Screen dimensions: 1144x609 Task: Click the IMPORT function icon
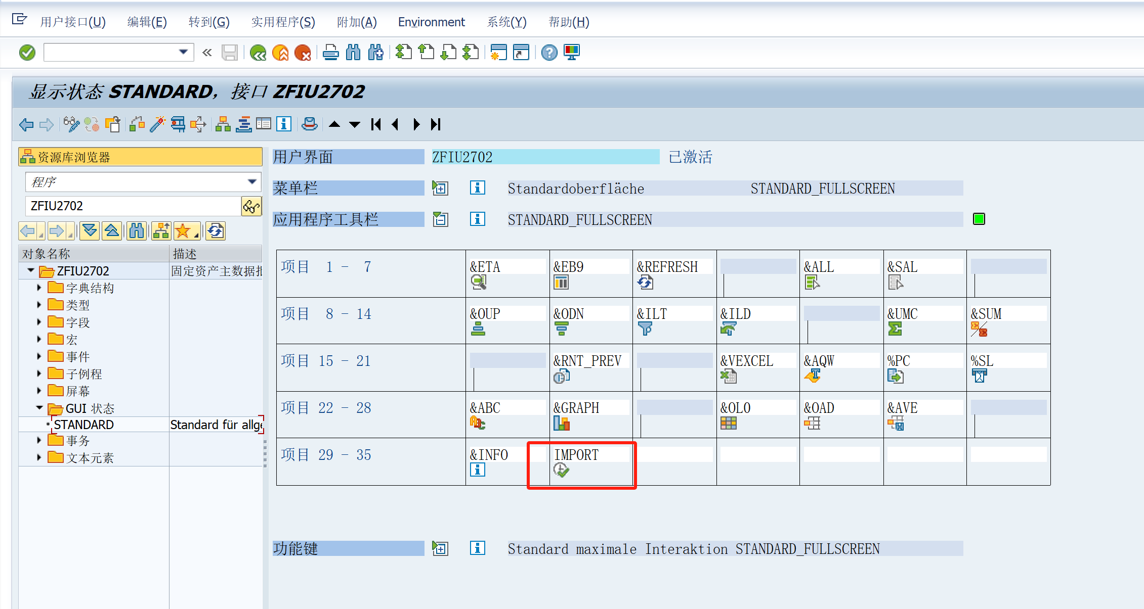pyautogui.click(x=561, y=470)
